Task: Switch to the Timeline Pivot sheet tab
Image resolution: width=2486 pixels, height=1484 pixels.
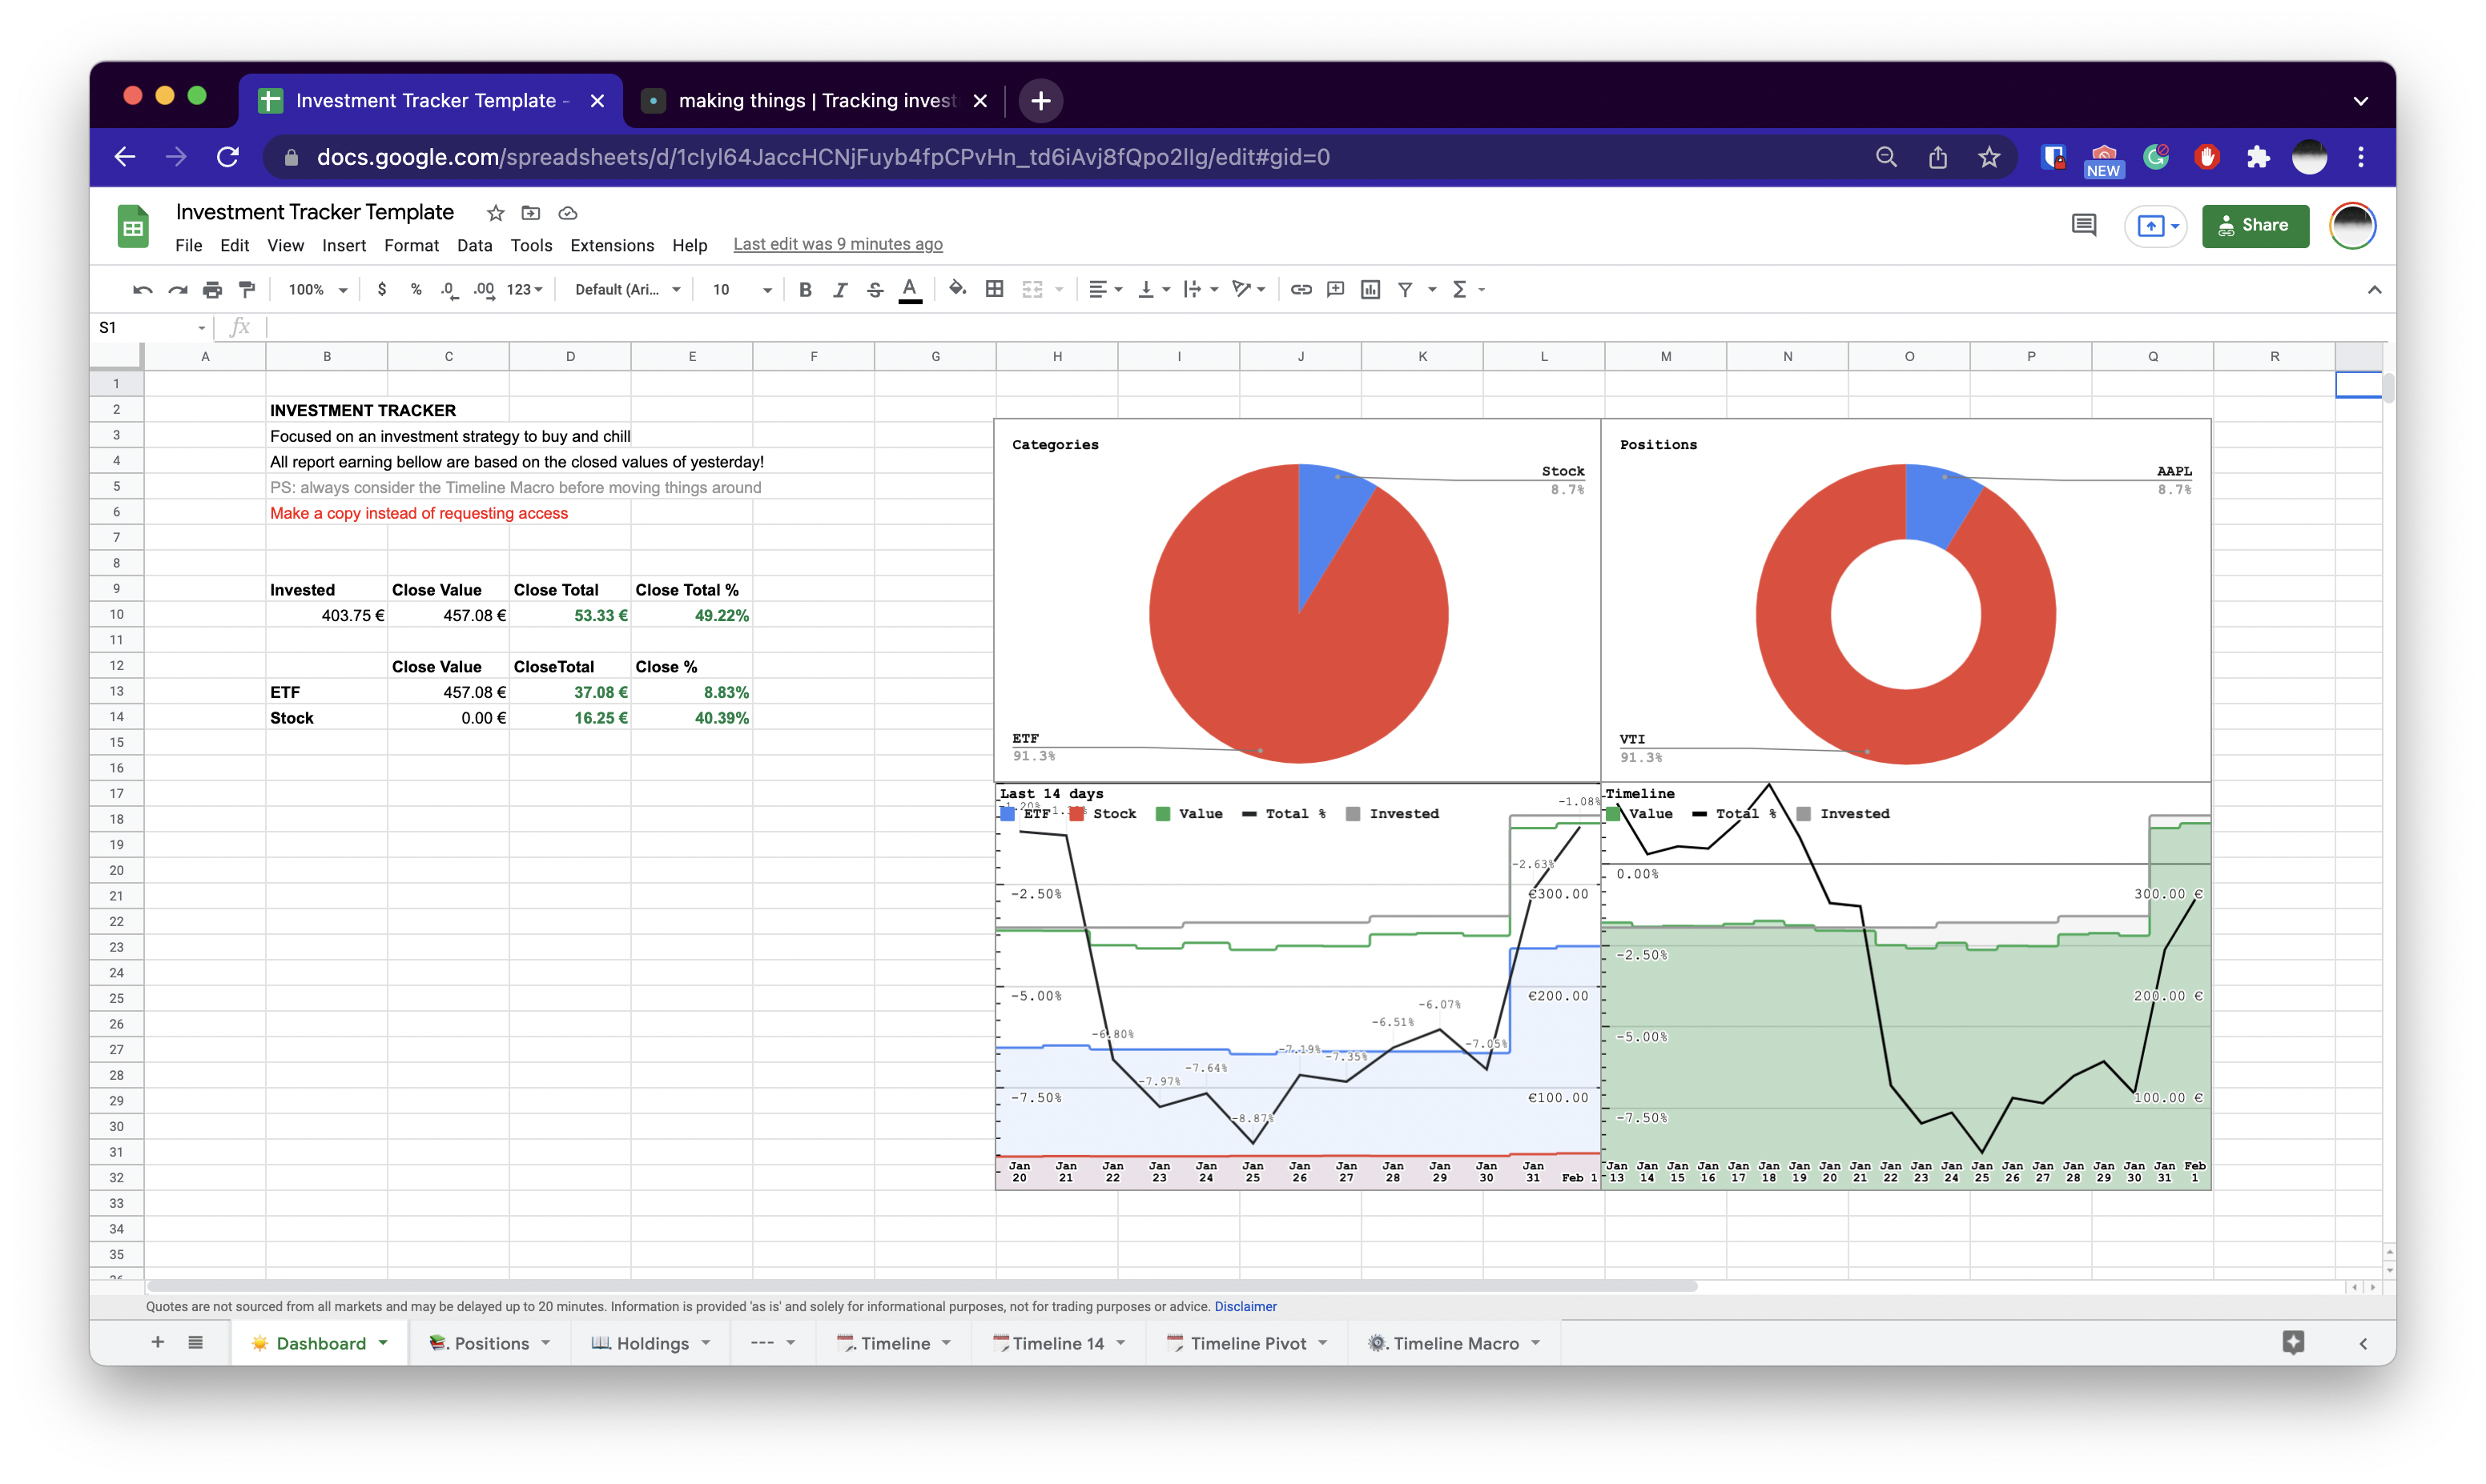Action: 1248,1343
